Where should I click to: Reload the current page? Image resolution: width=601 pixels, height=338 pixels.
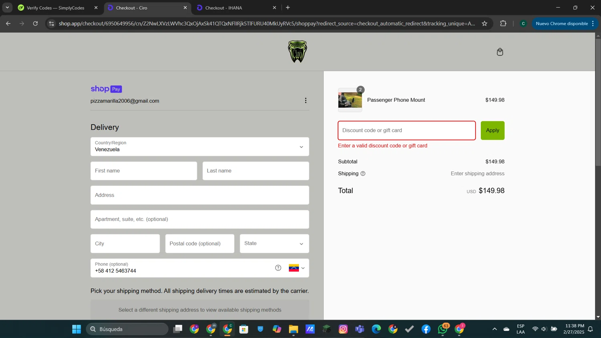pos(35,24)
